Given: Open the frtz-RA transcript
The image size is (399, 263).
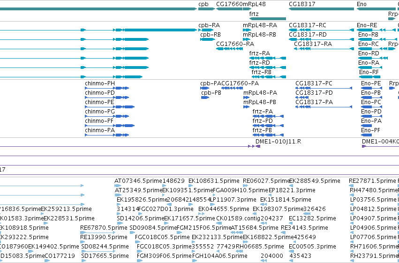Looking at the screenshot, I should (268, 58).
